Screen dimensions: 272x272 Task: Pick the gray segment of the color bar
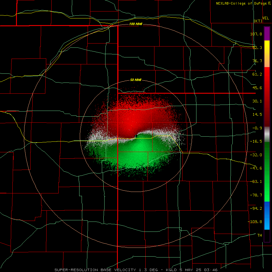[267, 134]
